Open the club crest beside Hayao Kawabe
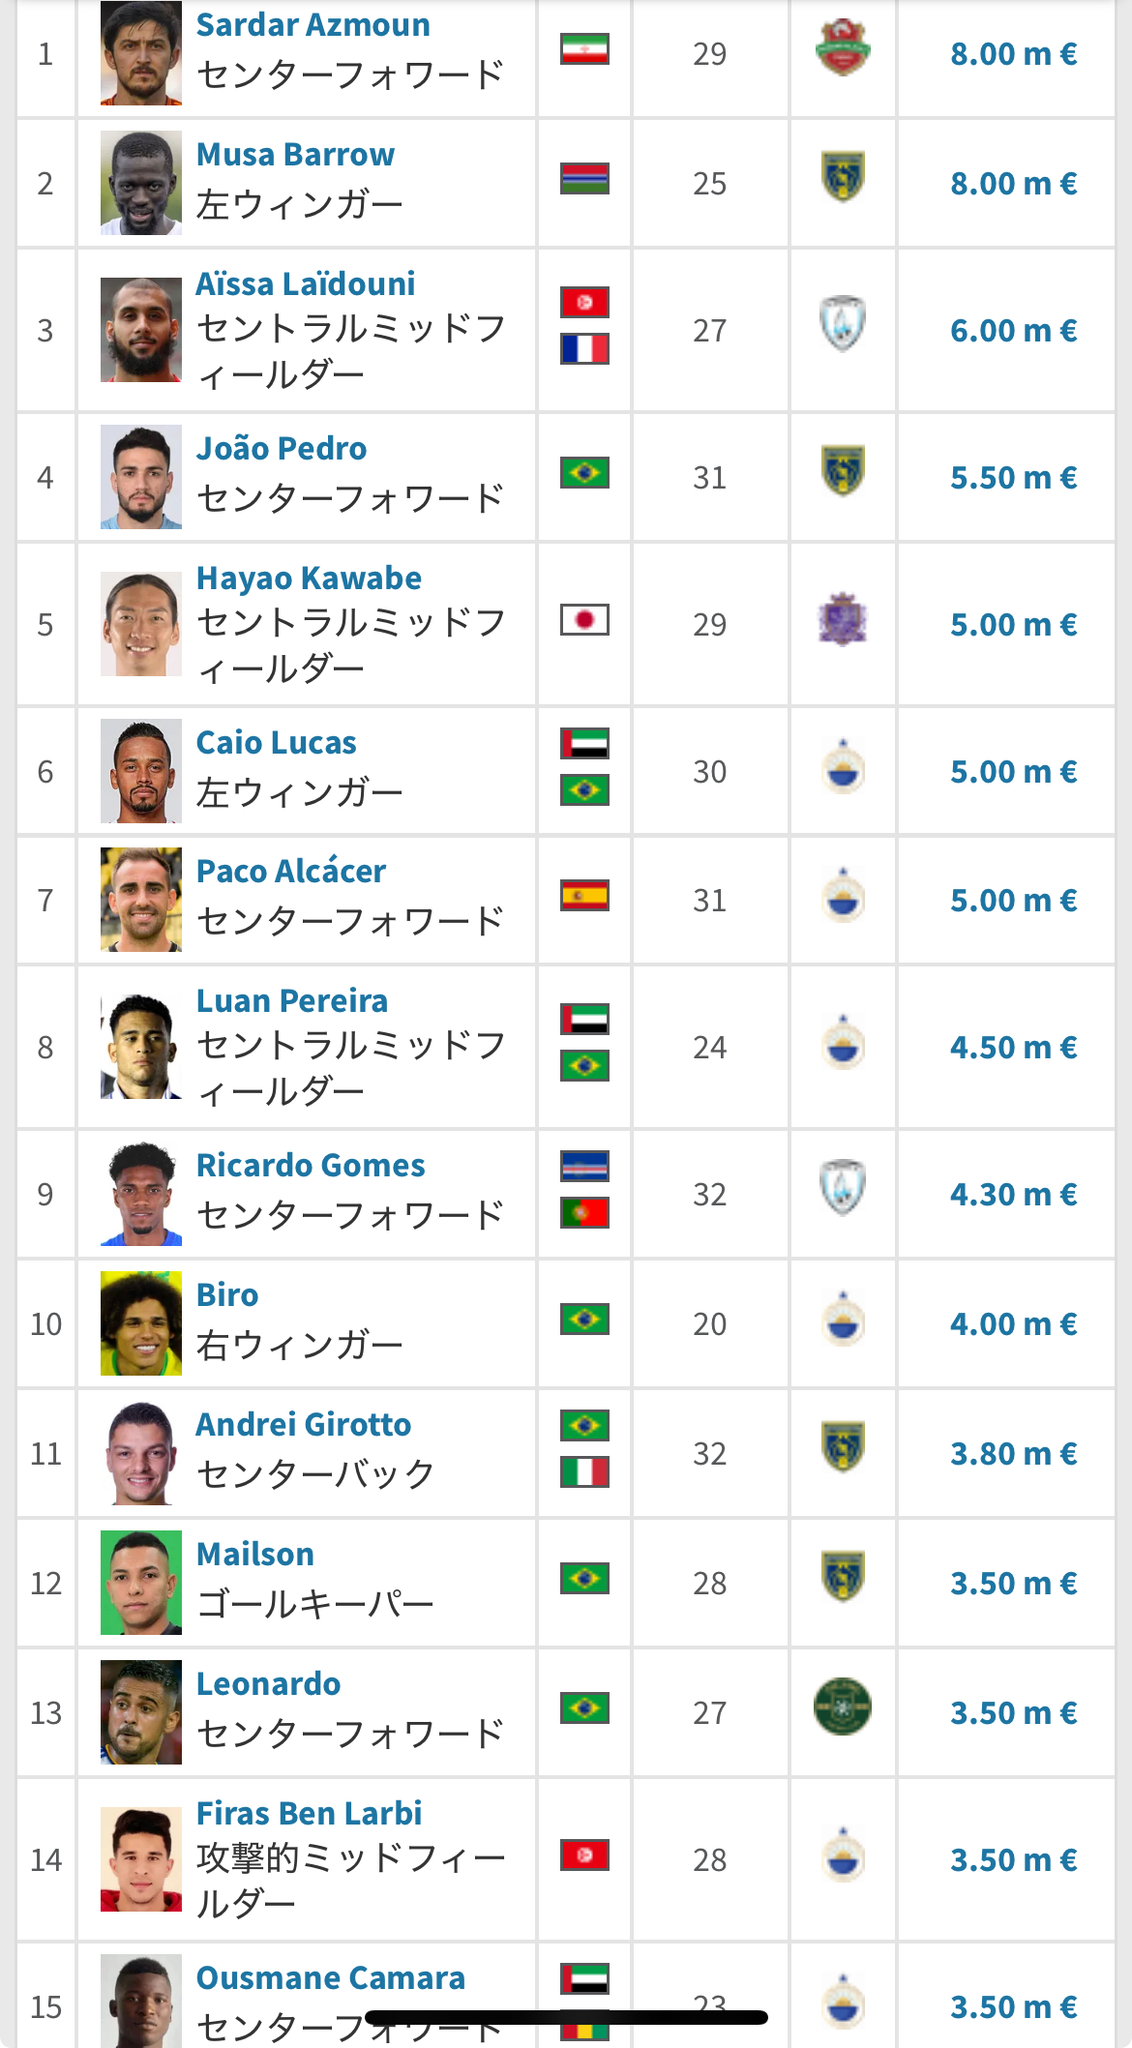The width and height of the screenshot is (1132, 2048). 843,620
